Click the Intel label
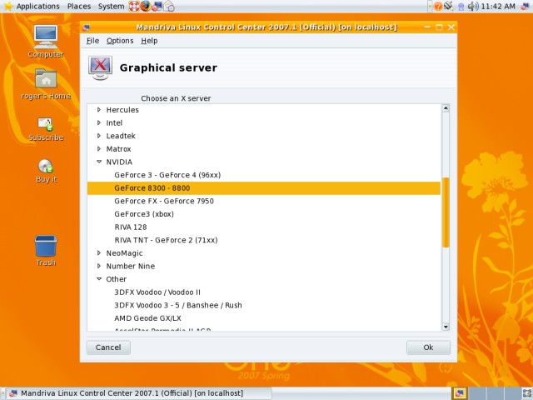This screenshot has height=400, width=533. tap(114, 122)
